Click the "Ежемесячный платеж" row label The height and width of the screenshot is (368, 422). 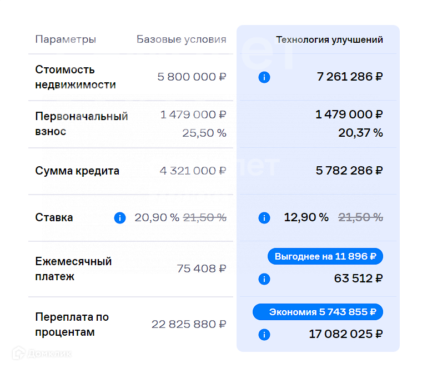click(x=73, y=268)
